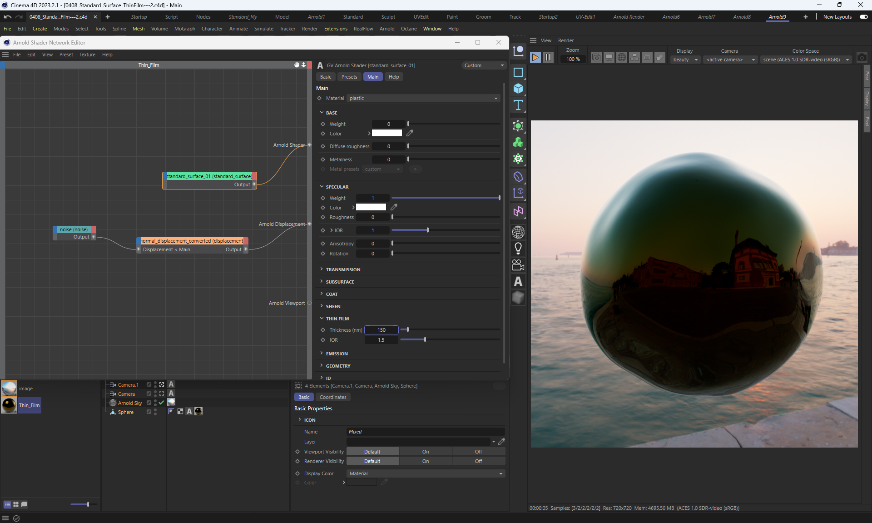Click the light bulb icon
This screenshot has width=872, height=523.
[518, 248]
